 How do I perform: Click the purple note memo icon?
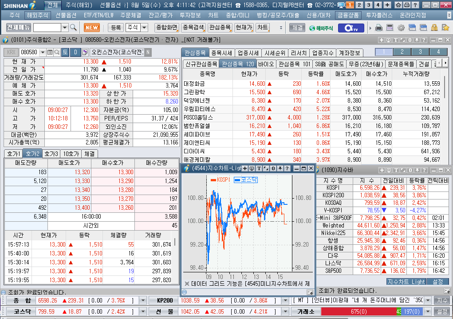[85, 52]
